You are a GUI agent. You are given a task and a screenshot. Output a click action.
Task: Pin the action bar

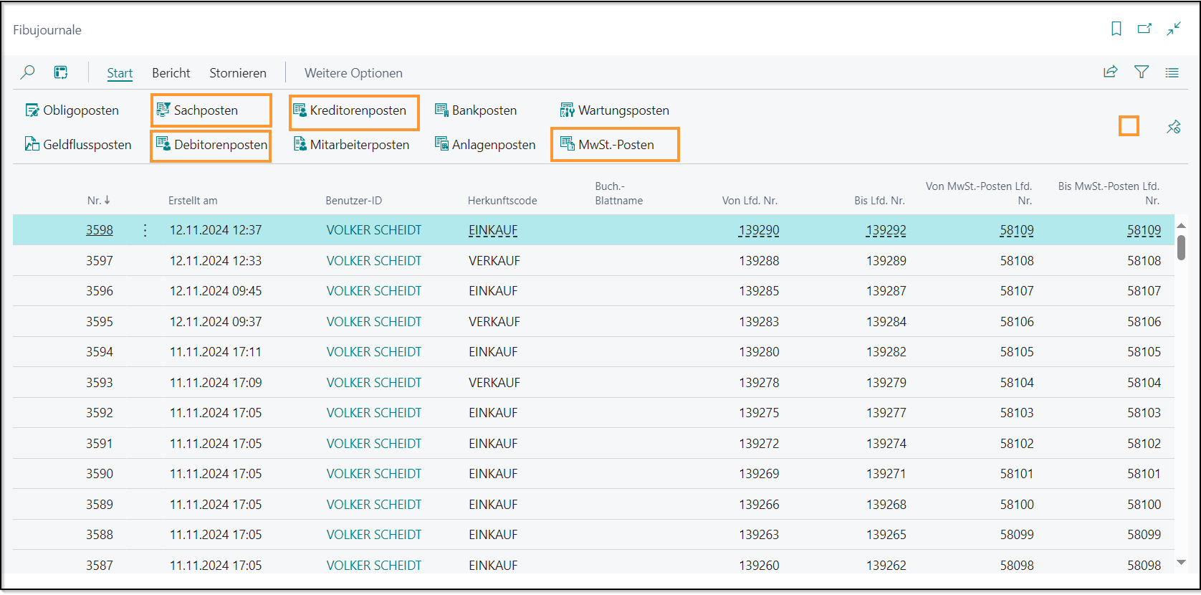coord(1173,127)
